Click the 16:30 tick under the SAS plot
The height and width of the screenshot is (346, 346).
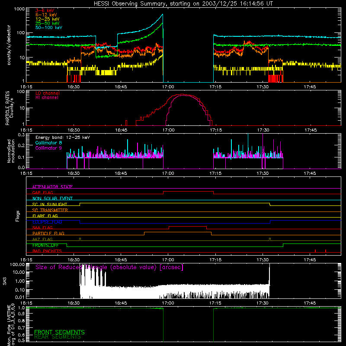click(74, 303)
